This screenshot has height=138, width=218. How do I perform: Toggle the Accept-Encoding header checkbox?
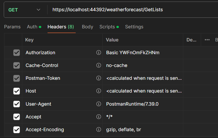click(x=17, y=130)
